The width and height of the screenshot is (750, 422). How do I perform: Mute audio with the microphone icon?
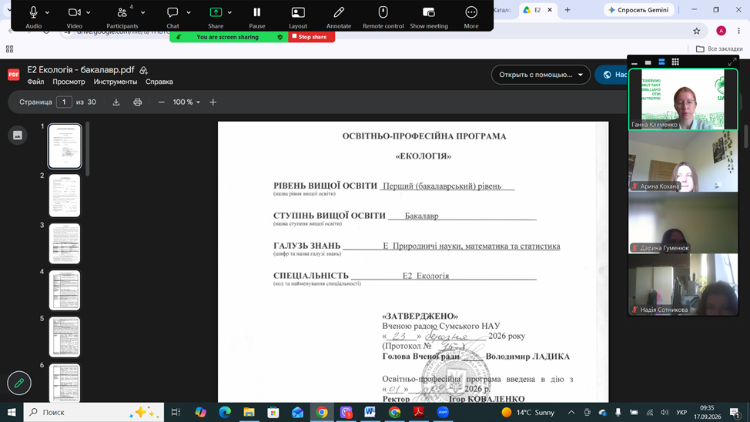click(x=33, y=12)
